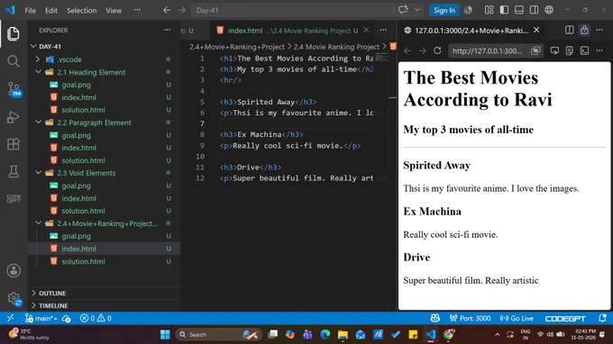The height and width of the screenshot is (344, 613).
Task: Open the Testing flask view
Action: click(x=14, y=171)
